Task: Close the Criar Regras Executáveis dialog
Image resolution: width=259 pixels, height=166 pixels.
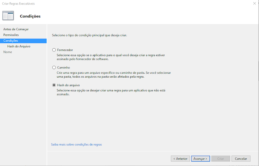Action: pyautogui.click(x=255, y=4)
